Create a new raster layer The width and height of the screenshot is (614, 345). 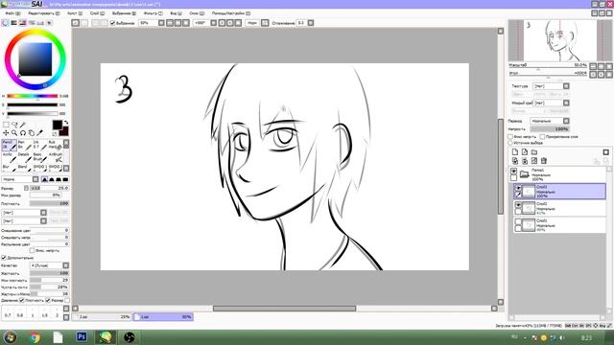click(x=515, y=152)
